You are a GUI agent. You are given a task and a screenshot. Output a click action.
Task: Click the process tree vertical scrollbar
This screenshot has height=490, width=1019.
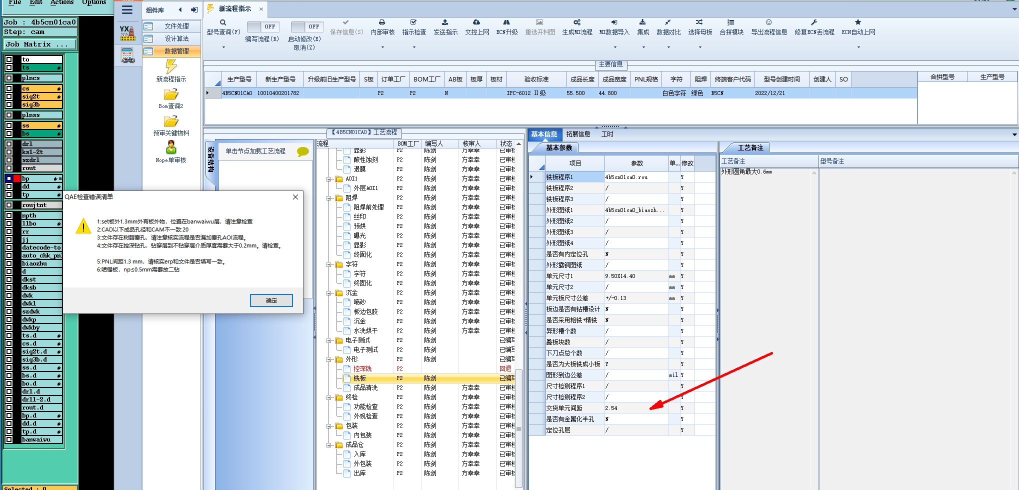(x=518, y=427)
